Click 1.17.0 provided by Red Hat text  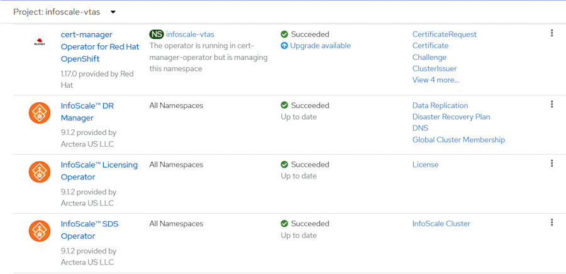pos(97,79)
